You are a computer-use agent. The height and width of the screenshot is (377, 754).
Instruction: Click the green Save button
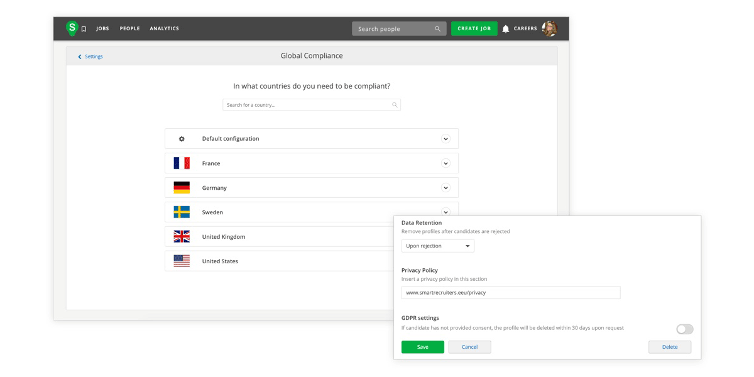pyautogui.click(x=422, y=347)
